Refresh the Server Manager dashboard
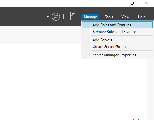Viewport: 154px width, 120px height. click(56, 17)
